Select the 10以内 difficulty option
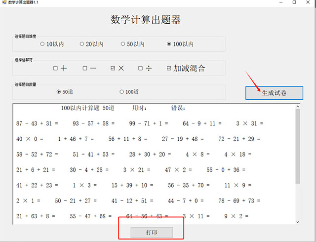The image size is (316, 242). (x=52, y=44)
